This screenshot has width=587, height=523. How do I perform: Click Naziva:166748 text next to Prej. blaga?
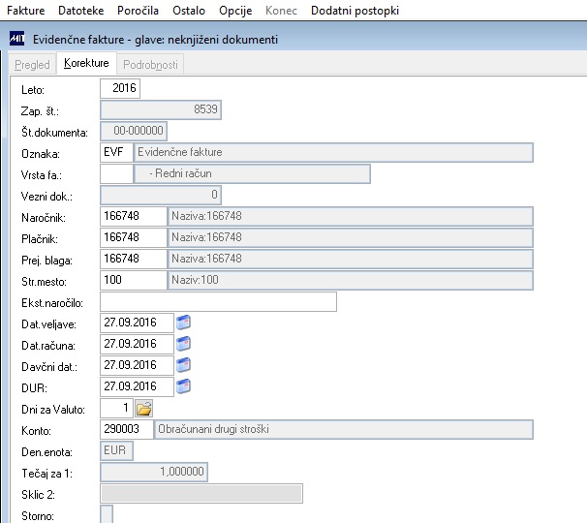point(206,259)
